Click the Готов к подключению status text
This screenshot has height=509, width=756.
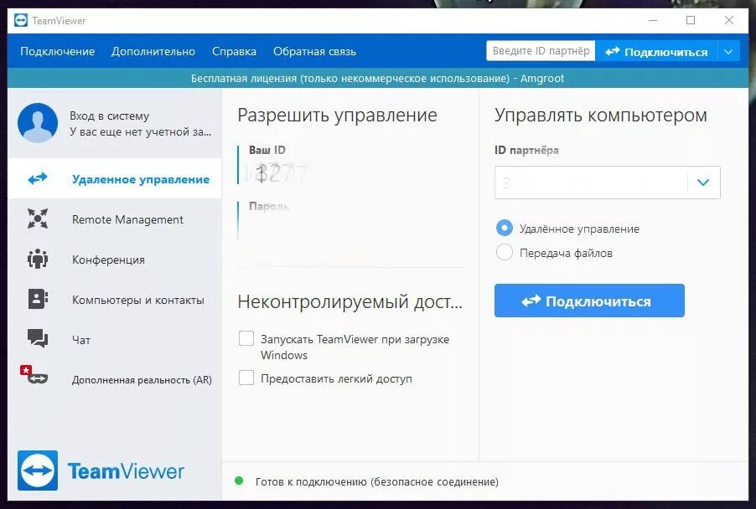point(377,481)
